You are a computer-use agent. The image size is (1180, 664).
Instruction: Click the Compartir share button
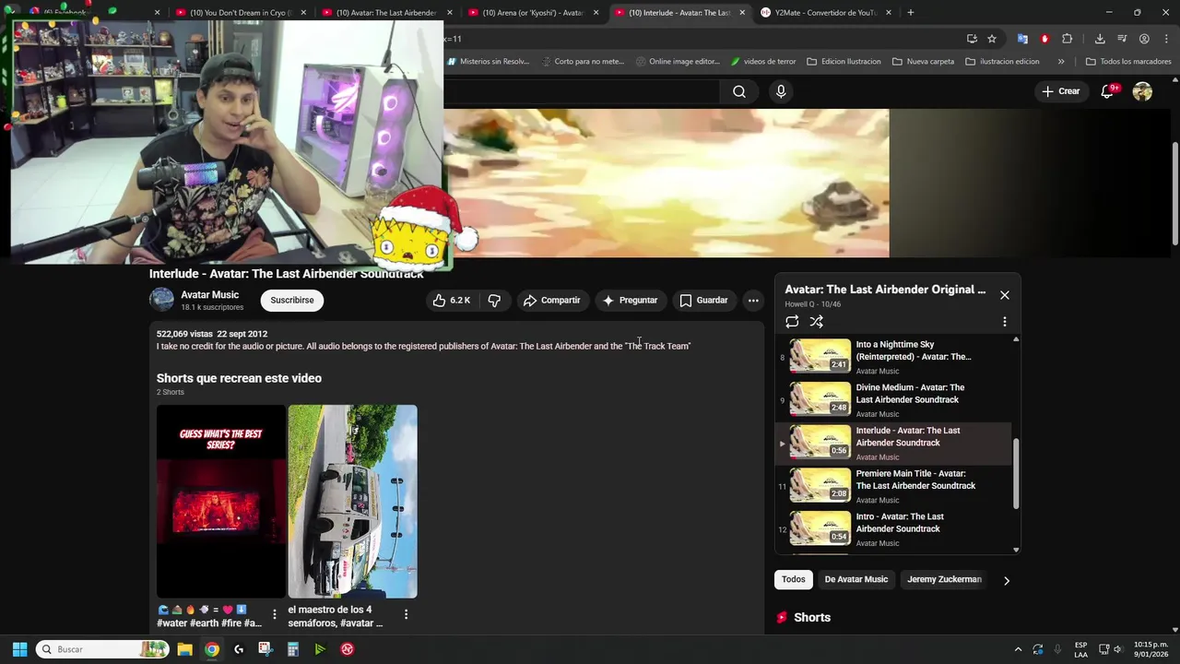click(x=551, y=301)
